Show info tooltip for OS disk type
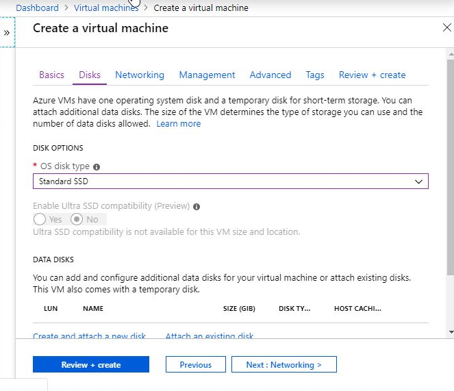The height and width of the screenshot is (391, 454). tap(97, 166)
